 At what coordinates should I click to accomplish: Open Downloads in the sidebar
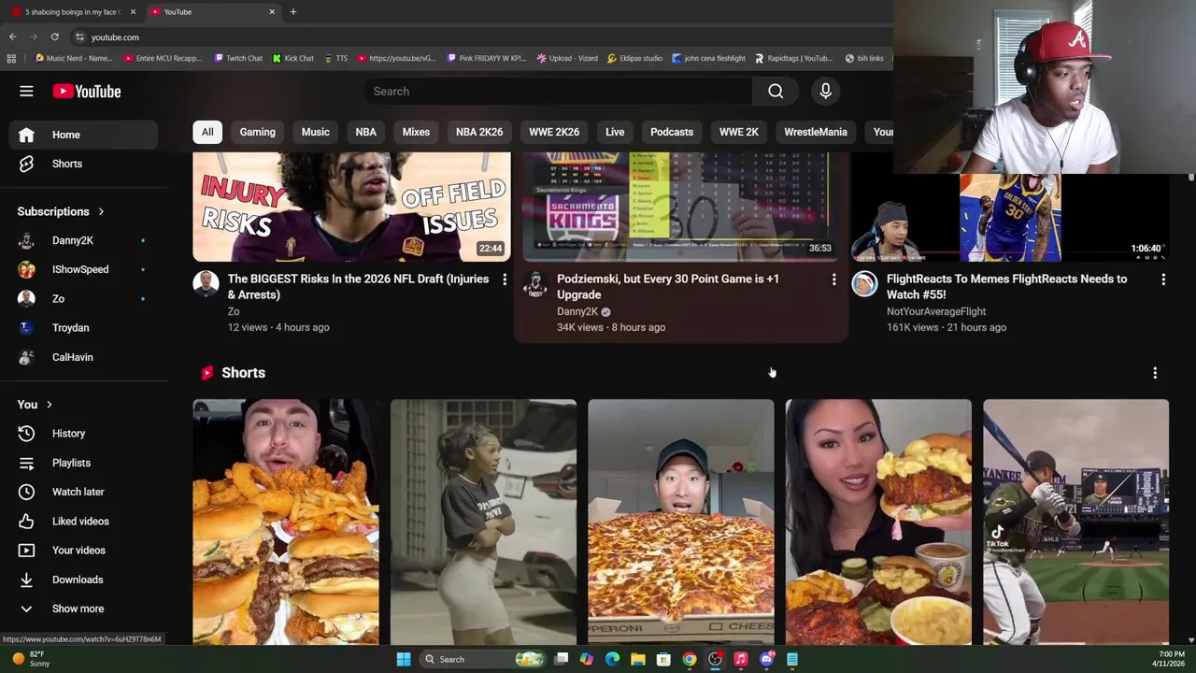[84, 580]
